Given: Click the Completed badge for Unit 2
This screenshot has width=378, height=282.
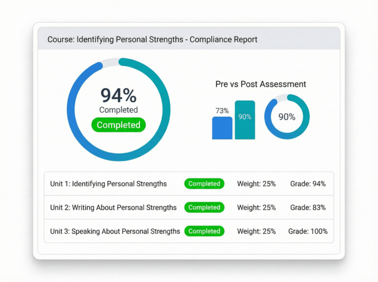Looking at the screenshot, I should coord(204,207).
